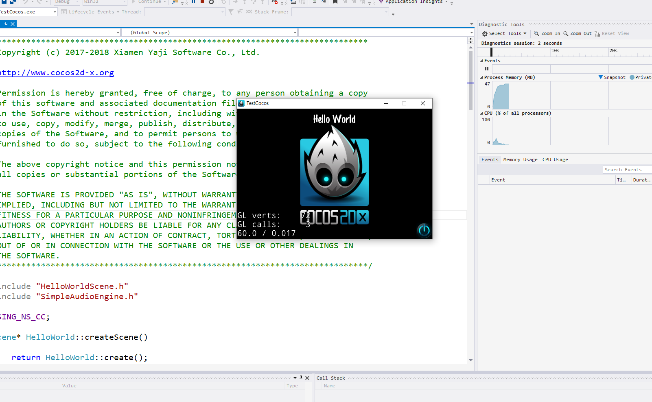Click the editor scroll down arrow
The height and width of the screenshot is (402, 652).
(x=470, y=360)
